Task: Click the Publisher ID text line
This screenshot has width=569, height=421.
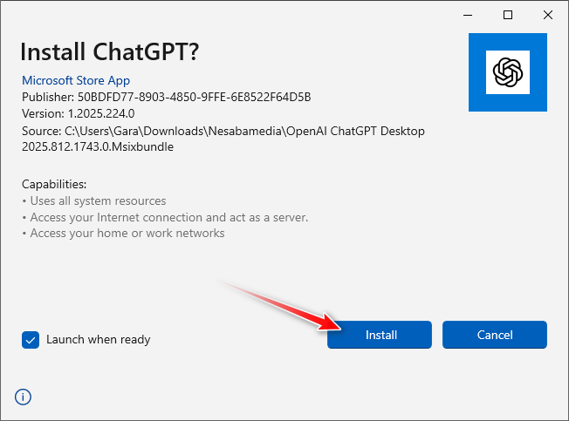Action: (x=166, y=97)
